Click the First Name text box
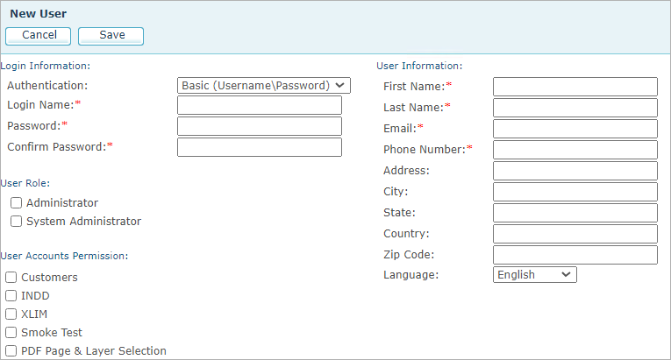Screen dimensions: 671x360 [575, 87]
